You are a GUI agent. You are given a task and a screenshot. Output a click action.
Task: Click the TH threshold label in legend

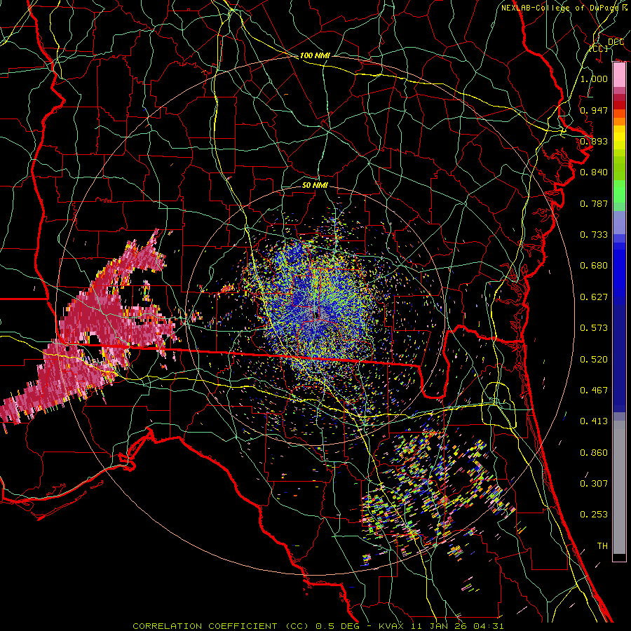pos(602,546)
